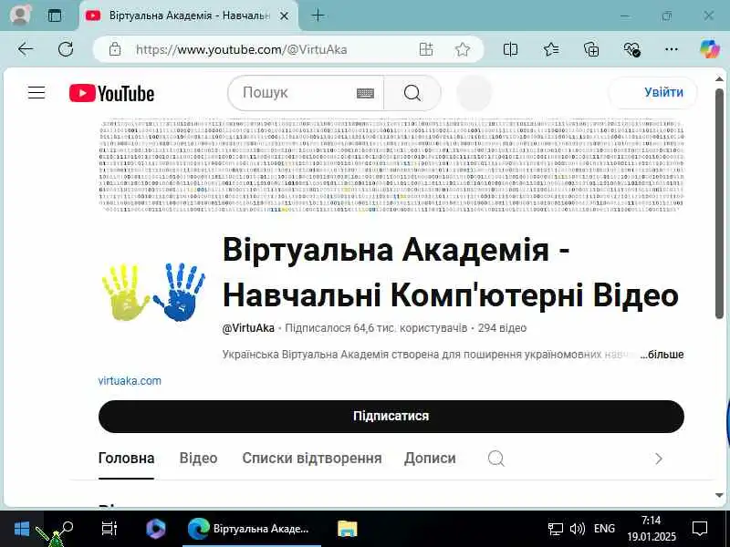Image resolution: width=730 pixels, height=547 pixels.
Task: Open the apps available icon in address bar
Action: click(426, 49)
